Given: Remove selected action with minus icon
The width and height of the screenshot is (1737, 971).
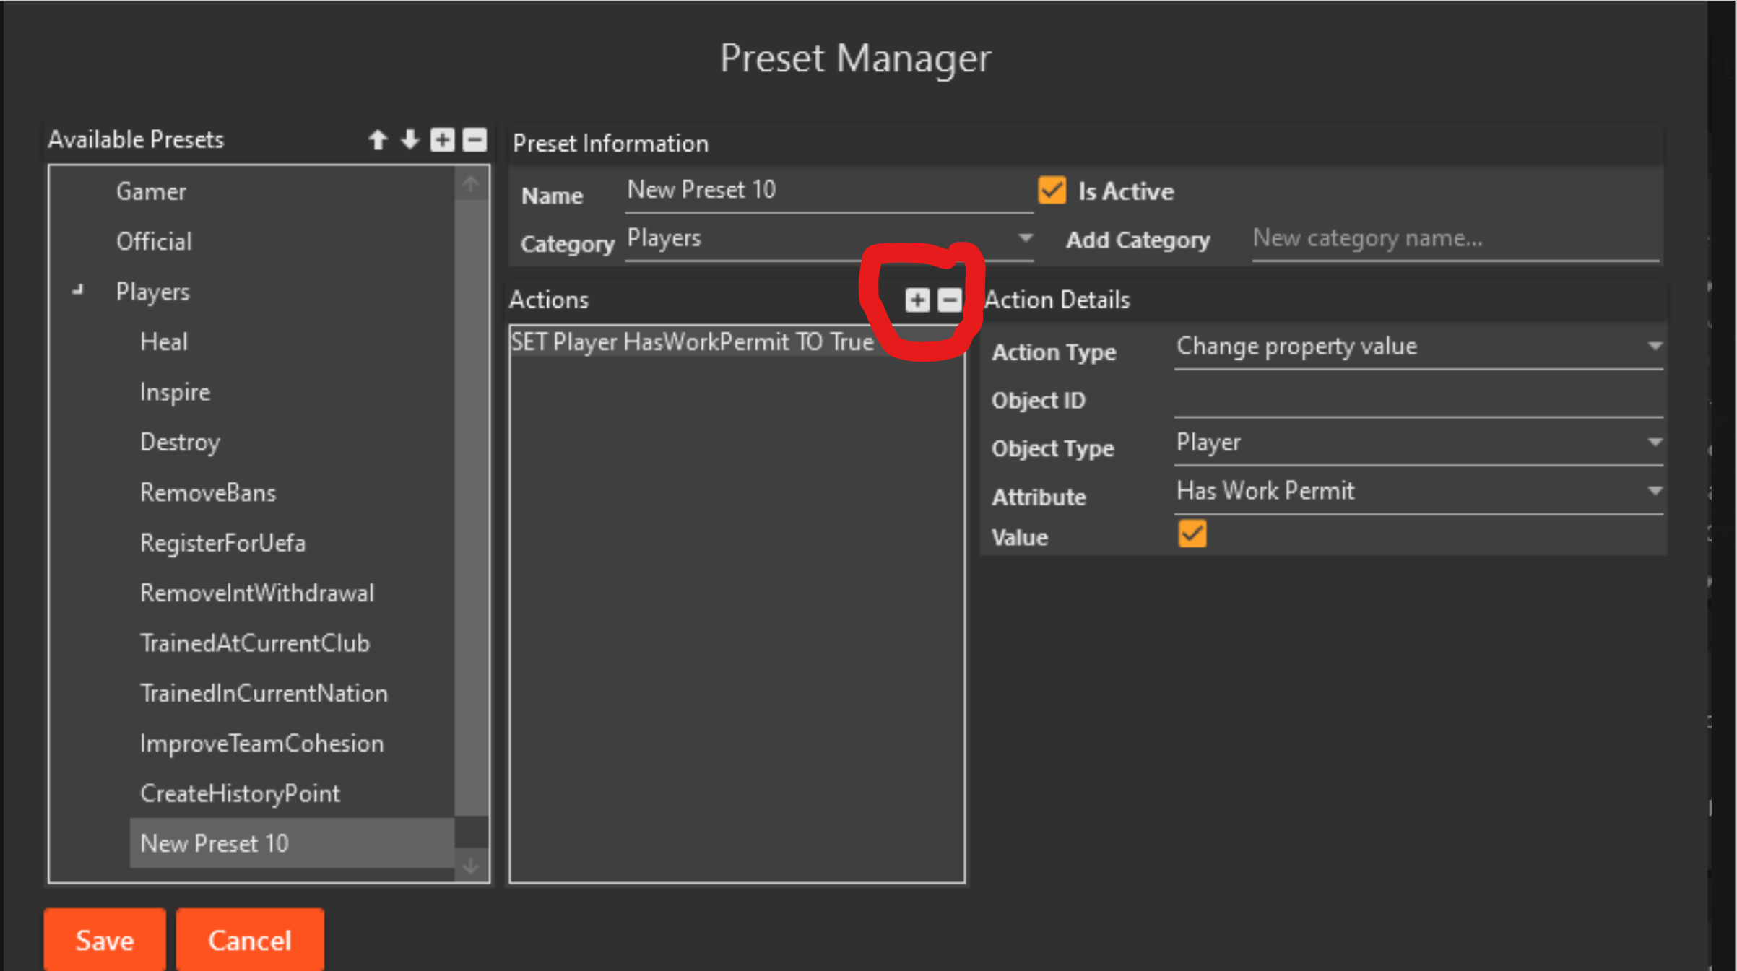Looking at the screenshot, I should click(949, 300).
